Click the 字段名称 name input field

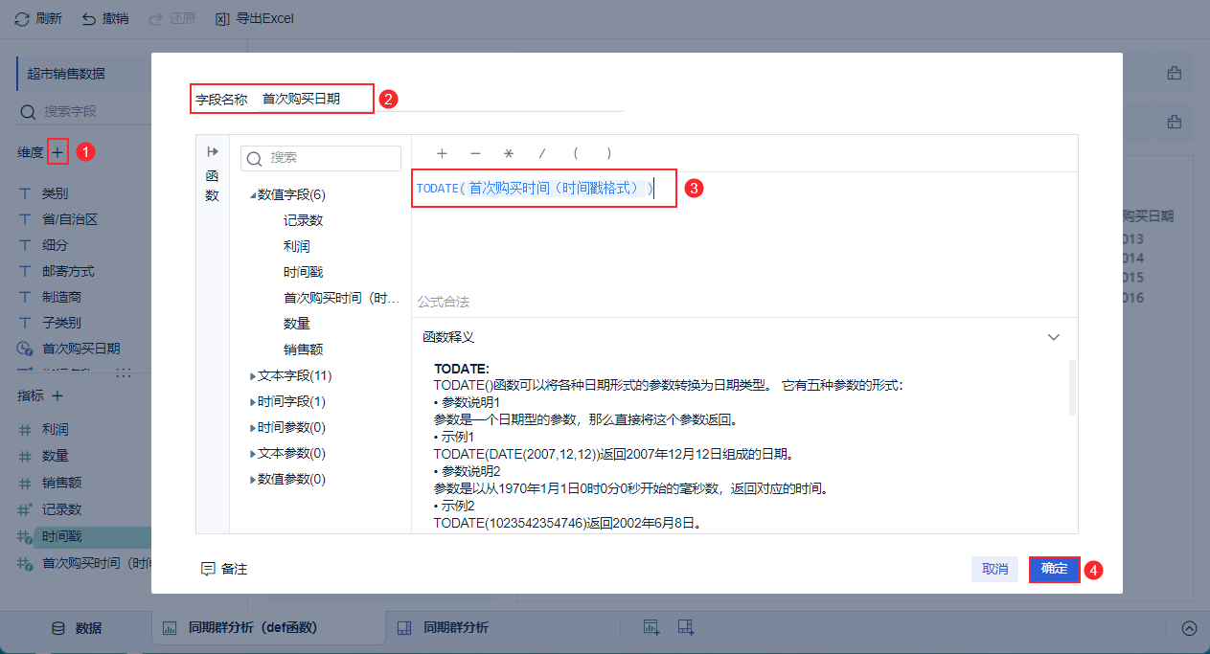[441, 98]
